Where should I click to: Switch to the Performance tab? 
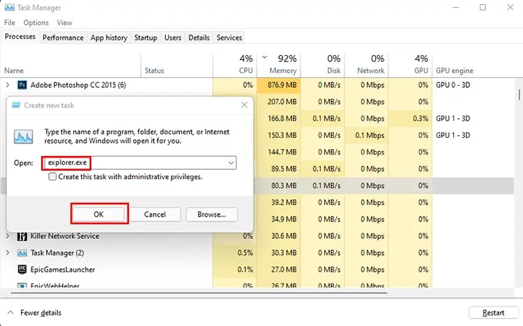tap(63, 38)
